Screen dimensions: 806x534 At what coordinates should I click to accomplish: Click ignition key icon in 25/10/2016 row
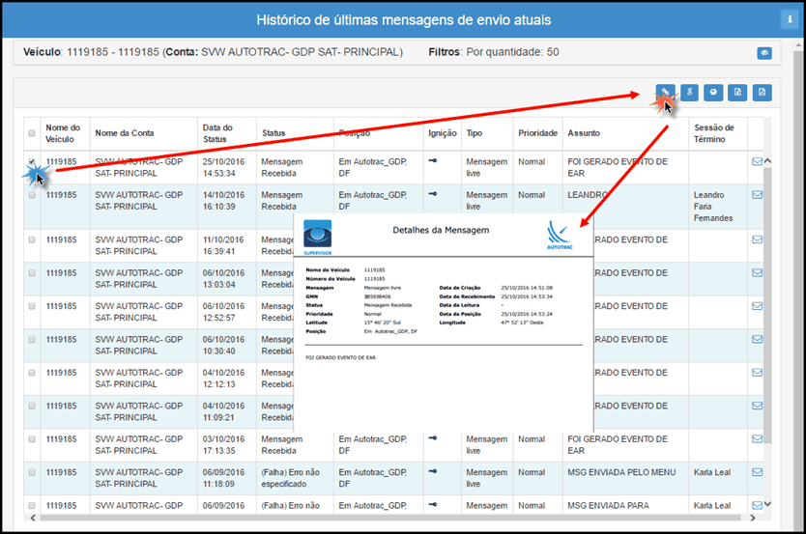(x=433, y=160)
